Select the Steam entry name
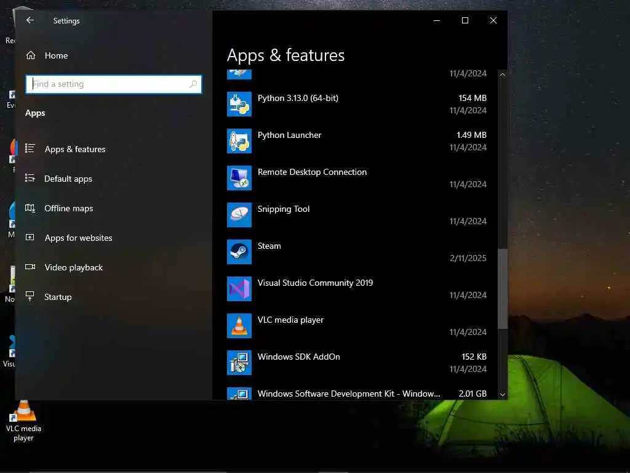This screenshot has width=630, height=473. click(269, 246)
